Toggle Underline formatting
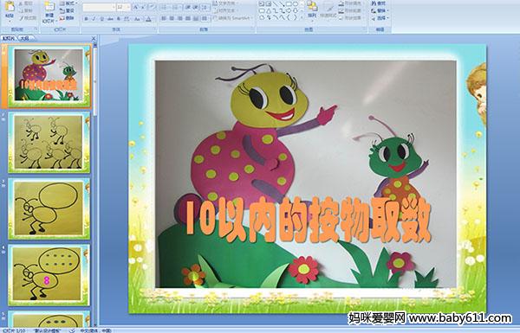520x333 pixels. click(101, 19)
